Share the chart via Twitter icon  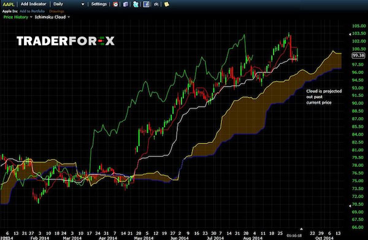point(136,4)
